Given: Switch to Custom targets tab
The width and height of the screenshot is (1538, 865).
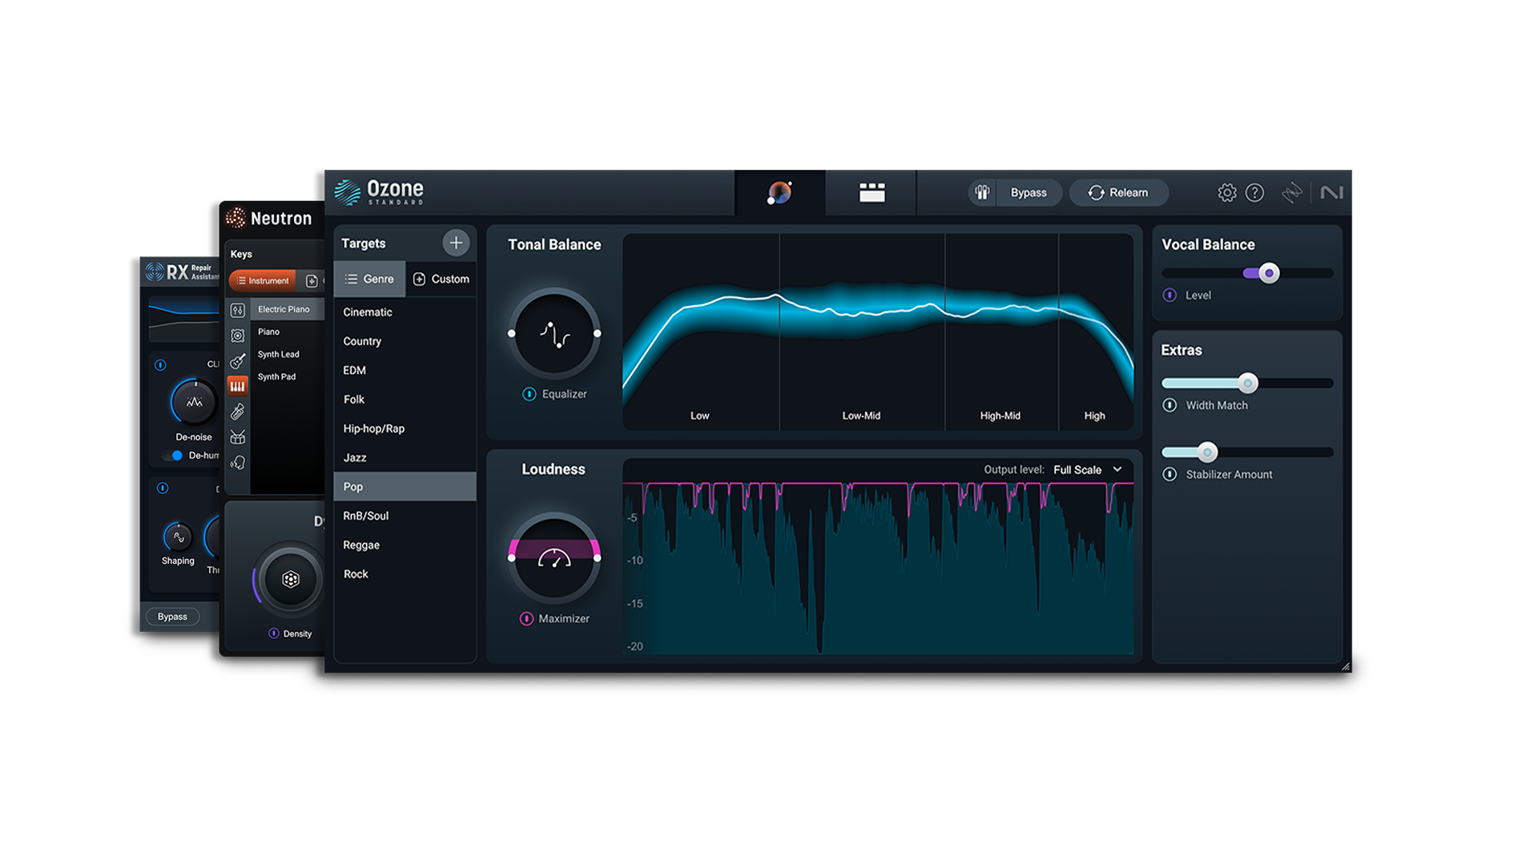Looking at the screenshot, I should coord(441,279).
